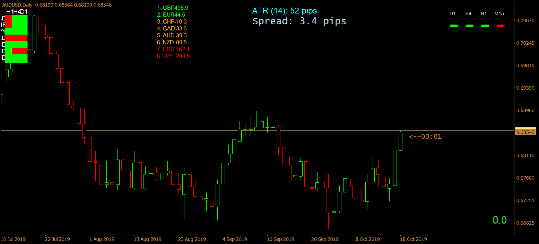The width and height of the screenshot is (539, 244).
Task: Select the H1H4D1 heat map header
Action: (x=17, y=12)
